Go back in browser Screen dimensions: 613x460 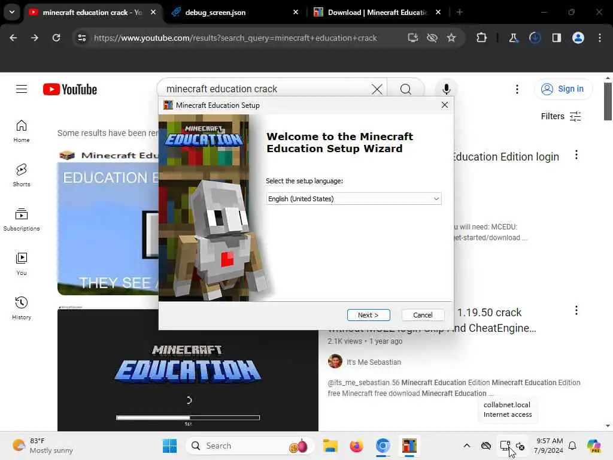pyautogui.click(x=13, y=38)
